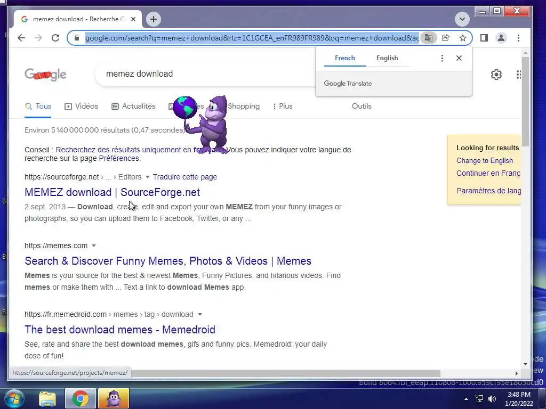
Task: Click Continuer en Français link
Action: click(488, 173)
